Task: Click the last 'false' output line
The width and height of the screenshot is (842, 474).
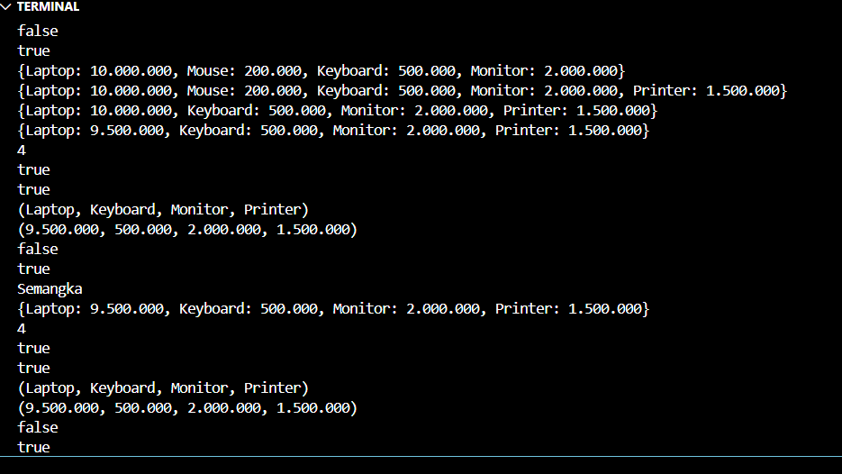Action: point(37,427)
